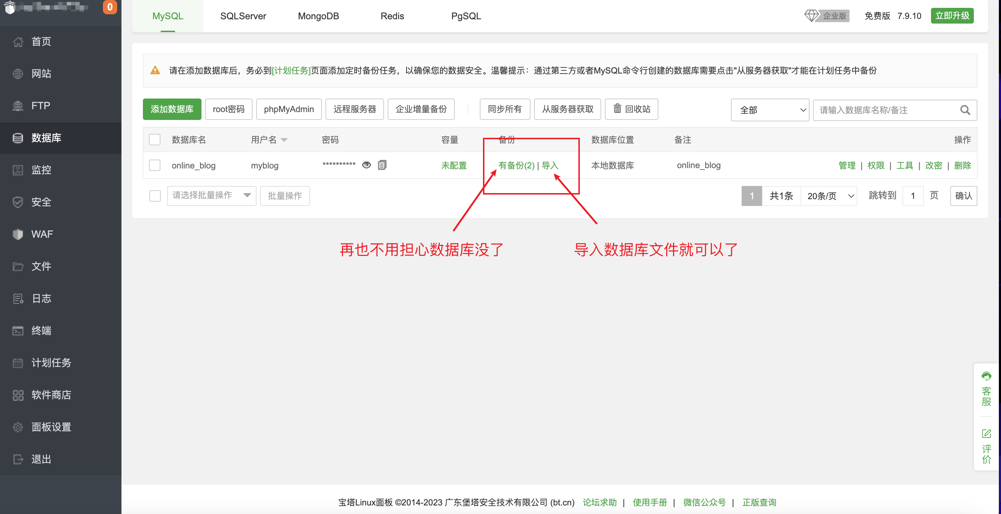The image size is (1001, 514).
Task: Click the 管理 link for online_blog
Action: coord(847,165)
